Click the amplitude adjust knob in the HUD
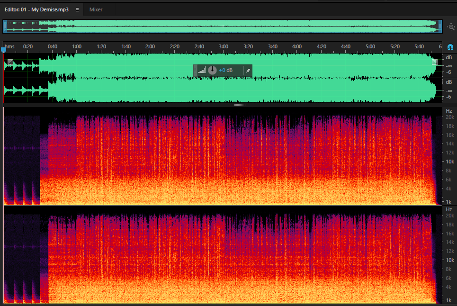 [212, 70]
